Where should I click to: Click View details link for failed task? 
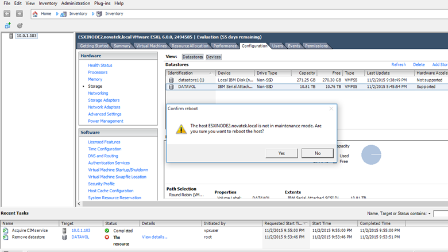click(155, 237)
